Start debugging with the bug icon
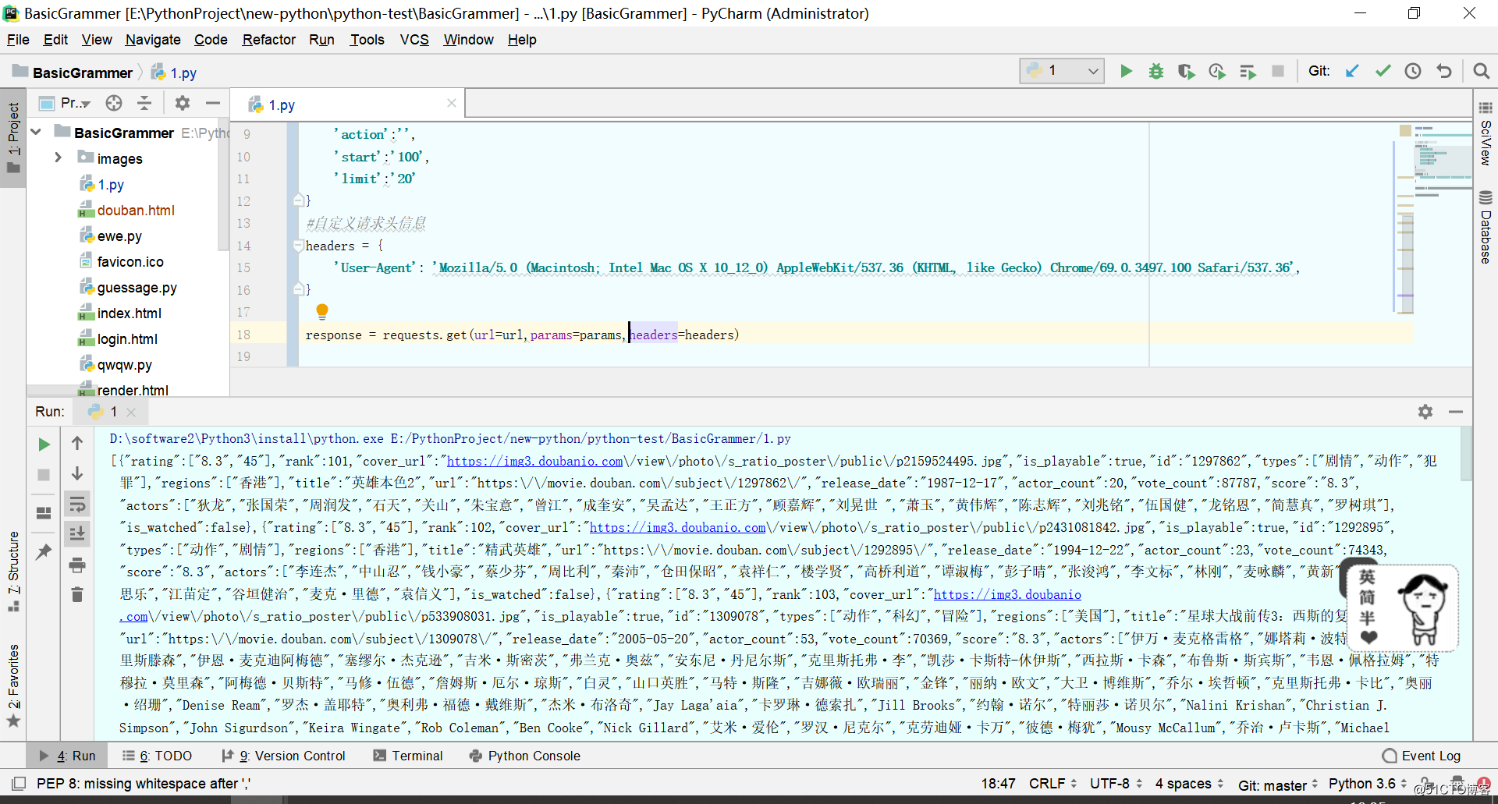Screen dimensions: 1498x804 click(x=1156, y=72)
